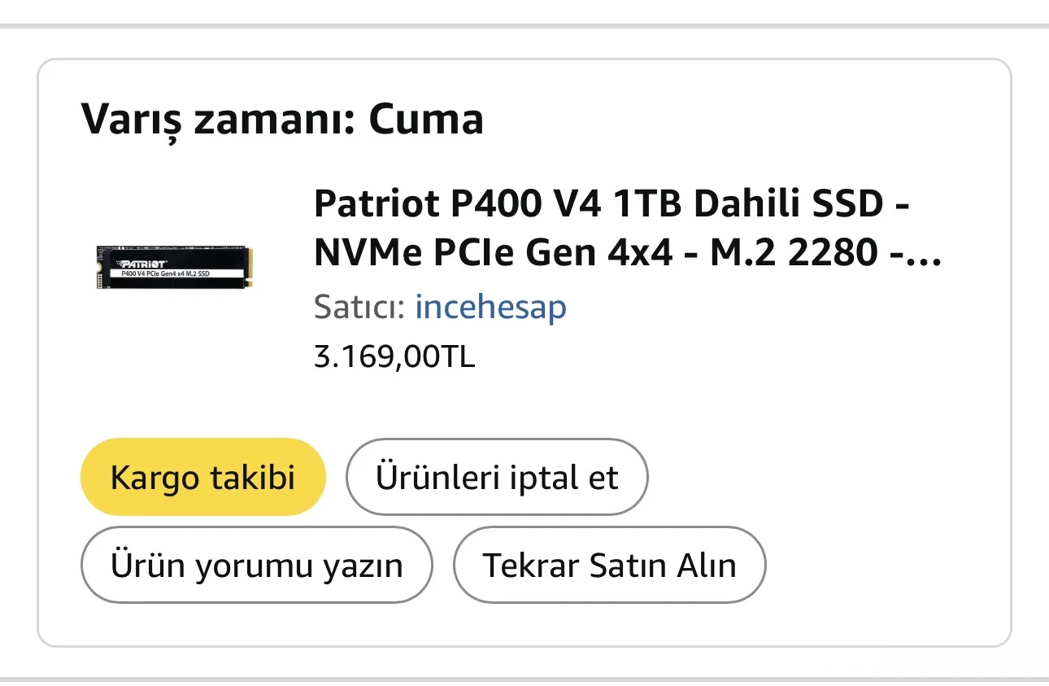1049x686 pixels.
Task: Open the incehesap seller link
Action: tap(490, 308)
